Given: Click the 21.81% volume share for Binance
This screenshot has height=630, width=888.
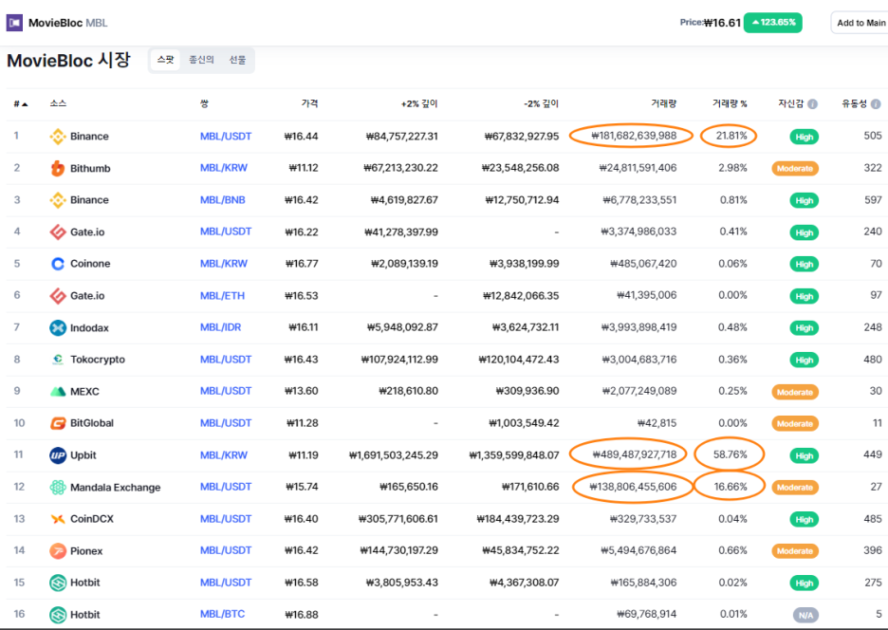Looking at the screenshot, I should point(731,136).
